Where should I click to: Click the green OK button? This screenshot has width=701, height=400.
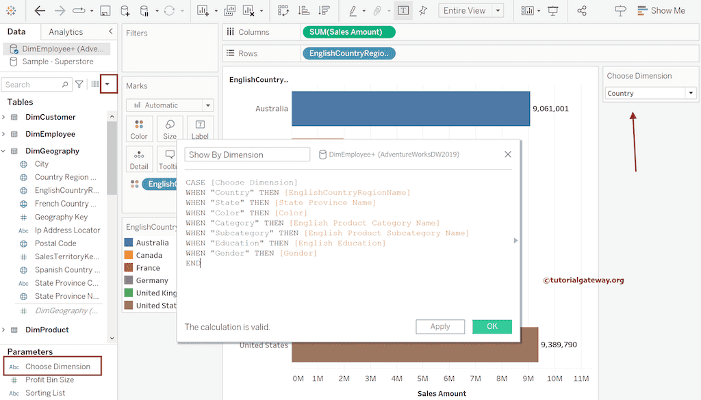(492, 326)
